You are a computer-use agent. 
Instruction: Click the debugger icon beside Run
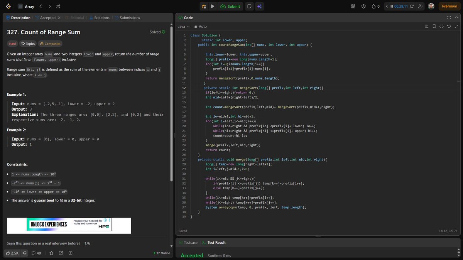click(204, 6)
